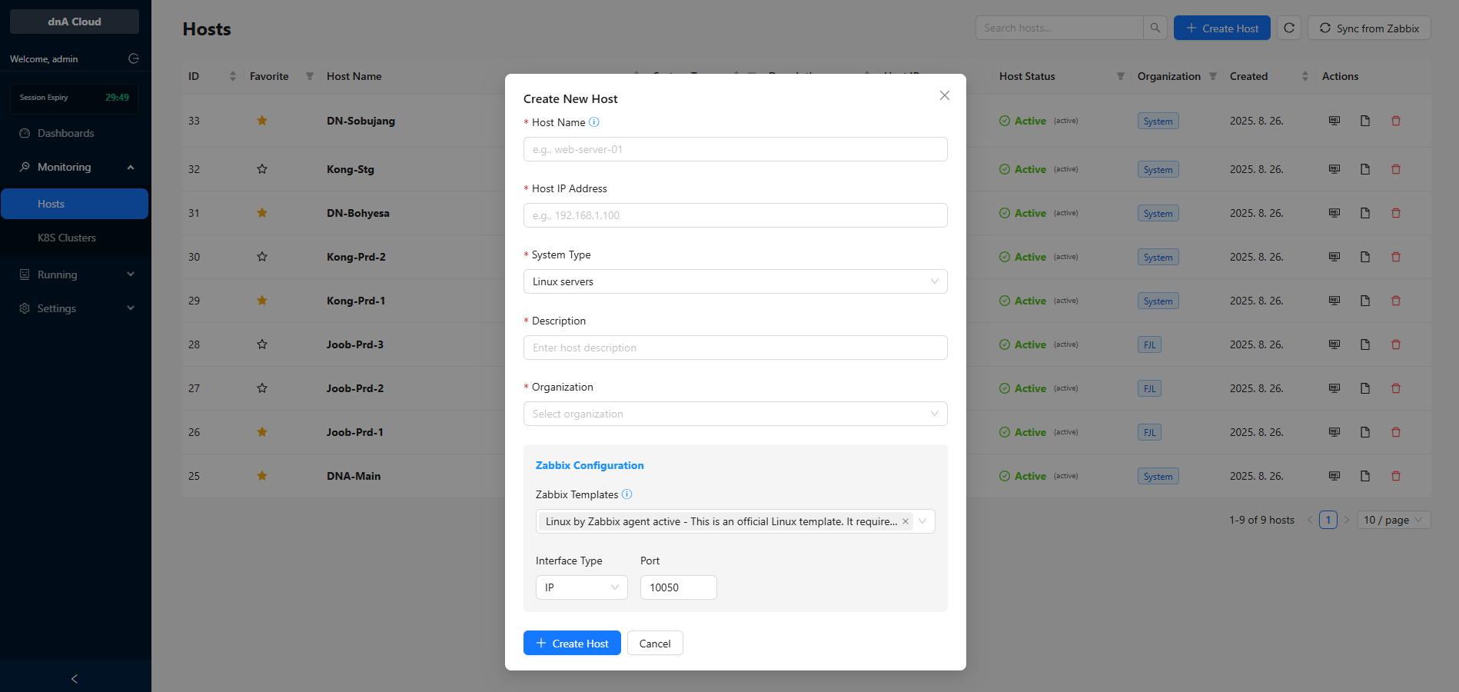
Task: Click the refresh hosts icon button
Action: (1289, 28)
